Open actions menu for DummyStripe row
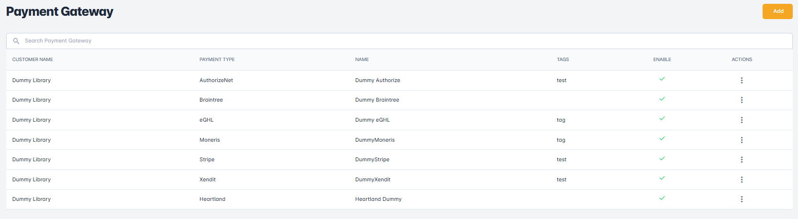This screenshot has height=219, width=798. [x=742, y=160]
